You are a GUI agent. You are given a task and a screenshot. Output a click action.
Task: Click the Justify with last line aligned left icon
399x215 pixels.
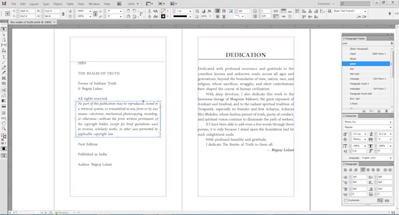pyautogui.click(x=363, y=170)
